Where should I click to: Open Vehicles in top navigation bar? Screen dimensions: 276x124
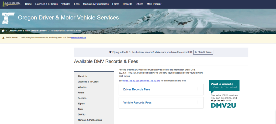[66, 4]
